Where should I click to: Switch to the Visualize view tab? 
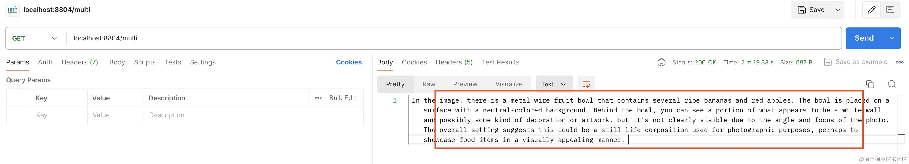pyautogui.click(x=509, y=84)
